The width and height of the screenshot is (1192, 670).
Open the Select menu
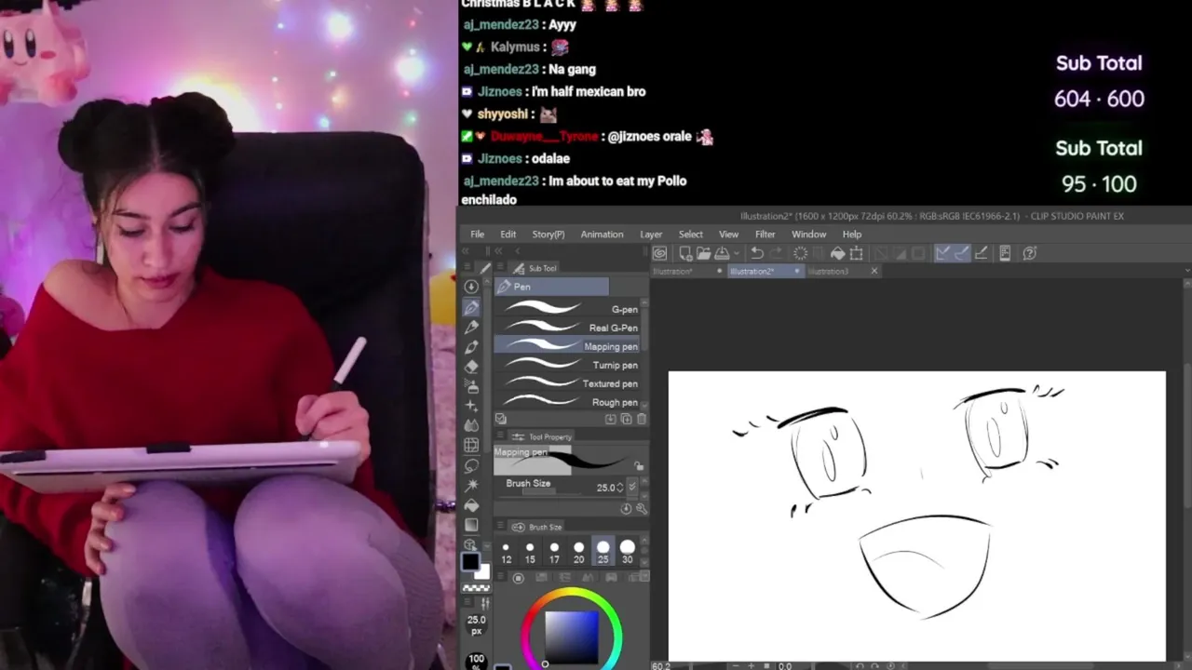690,234
